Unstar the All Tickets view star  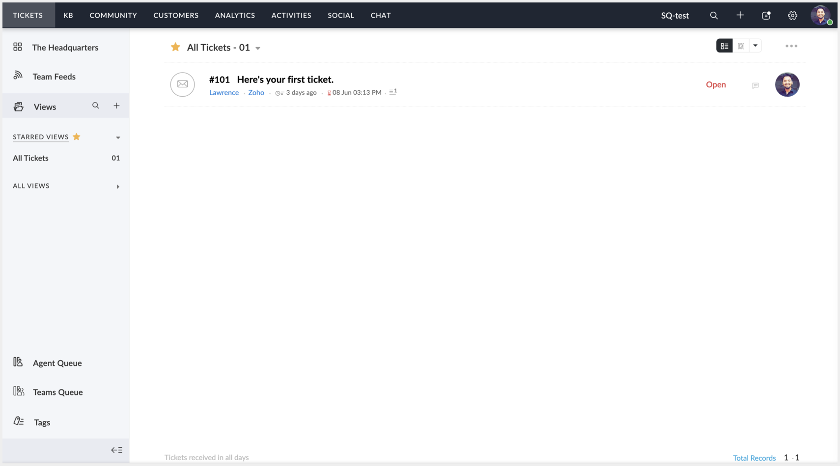(x=175, y=47)
